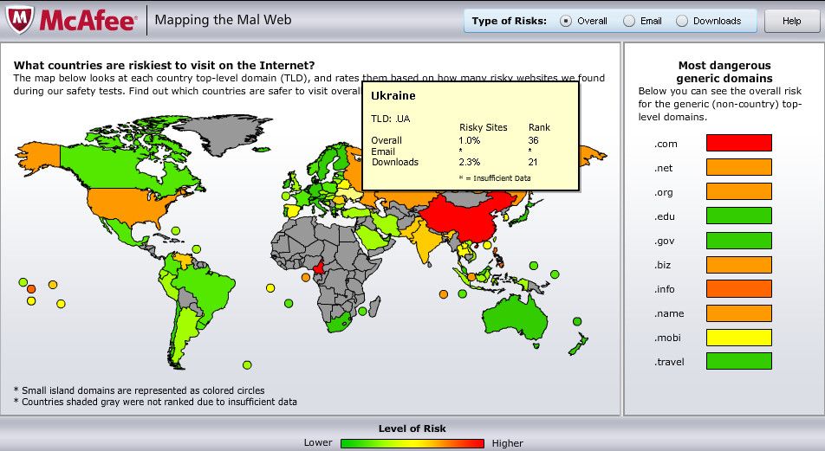The height and width of the screenshot is (451, 825).
Task: Click Saudi Arabia on the map
Action: coord(374,240)
